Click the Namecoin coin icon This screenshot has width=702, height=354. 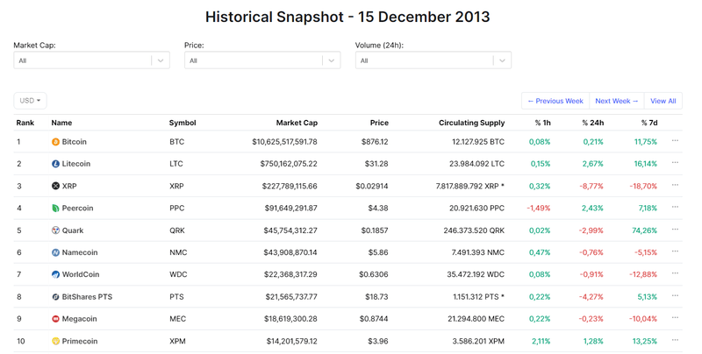click(55, 252)
